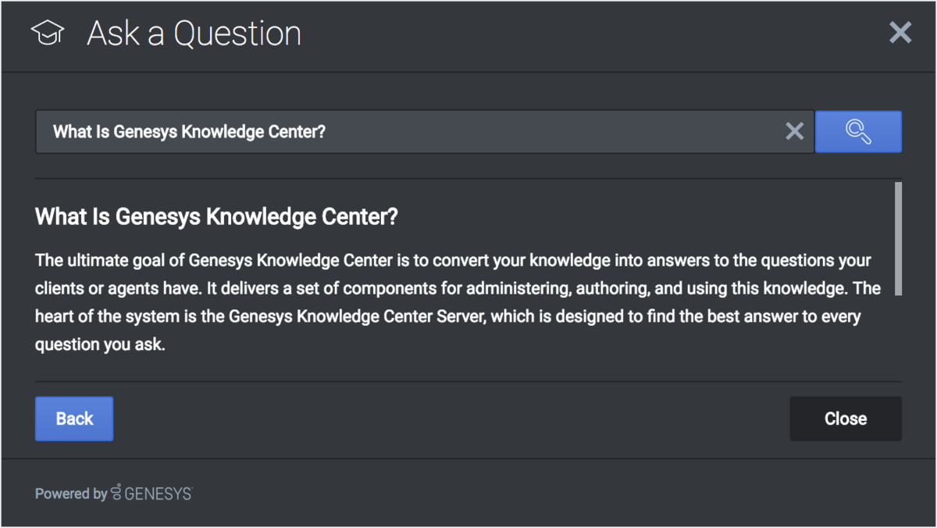The width and height of the screenshot is (937, 528).
Task: Click the article heading "What Is Genesys Knowledge Center?"
Action: pyautogui.click(x=216, y=217)
